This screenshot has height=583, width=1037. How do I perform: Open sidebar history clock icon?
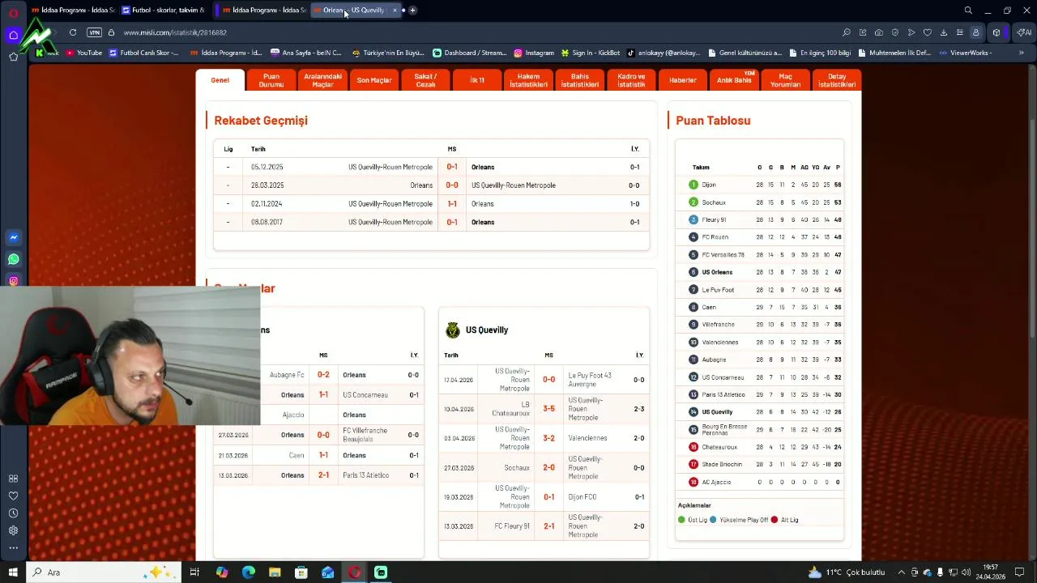[x=13, y=513]
